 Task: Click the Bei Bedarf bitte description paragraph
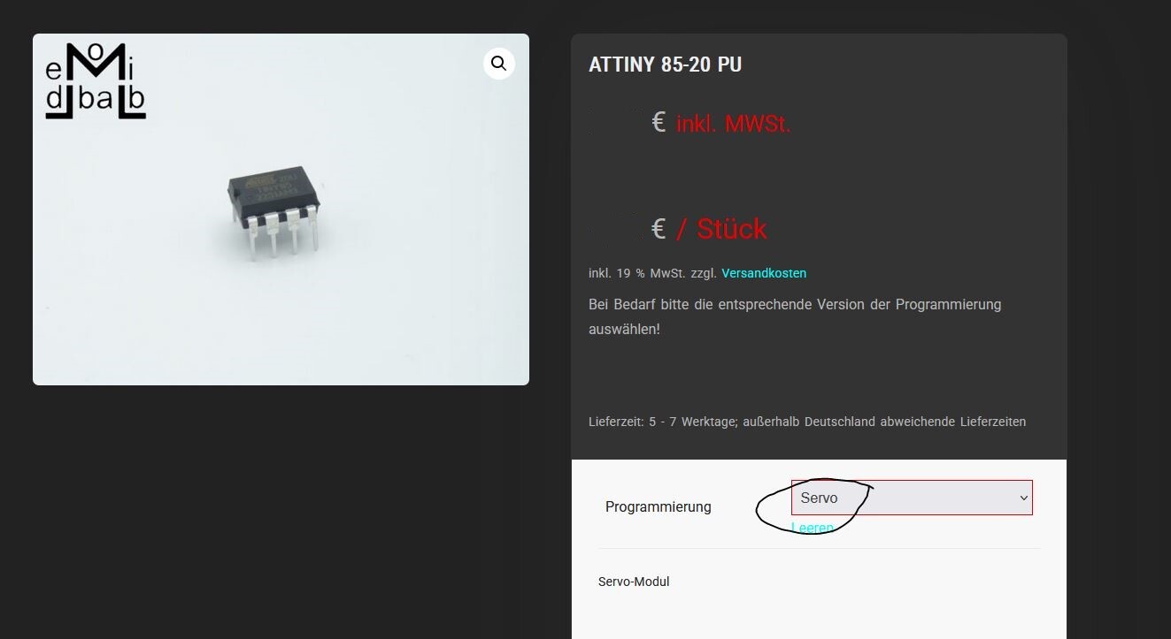[795, 316]
